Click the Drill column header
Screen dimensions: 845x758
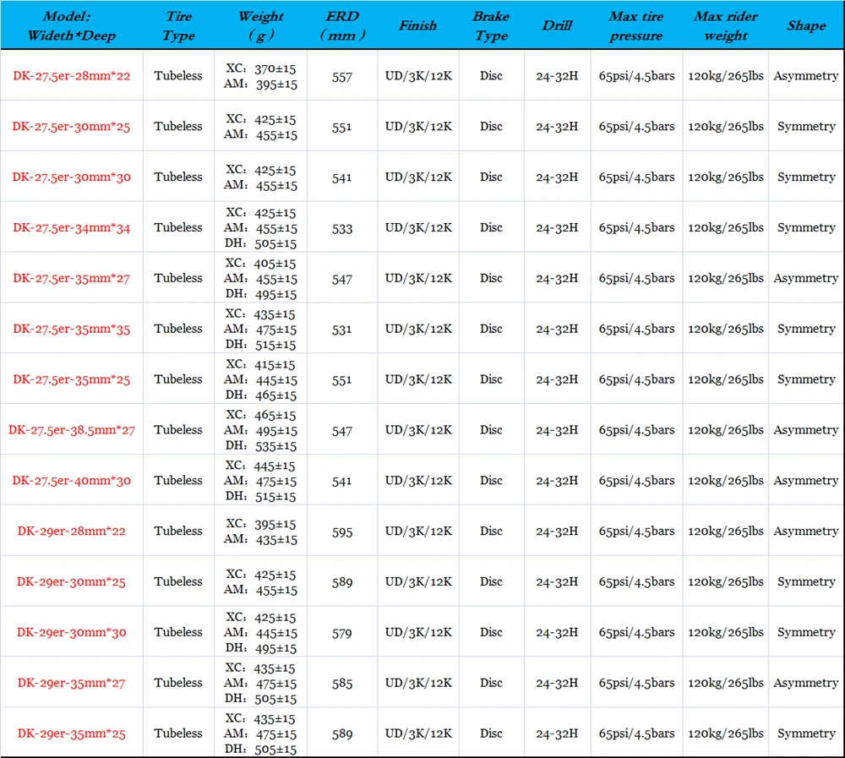click(557, 26)
